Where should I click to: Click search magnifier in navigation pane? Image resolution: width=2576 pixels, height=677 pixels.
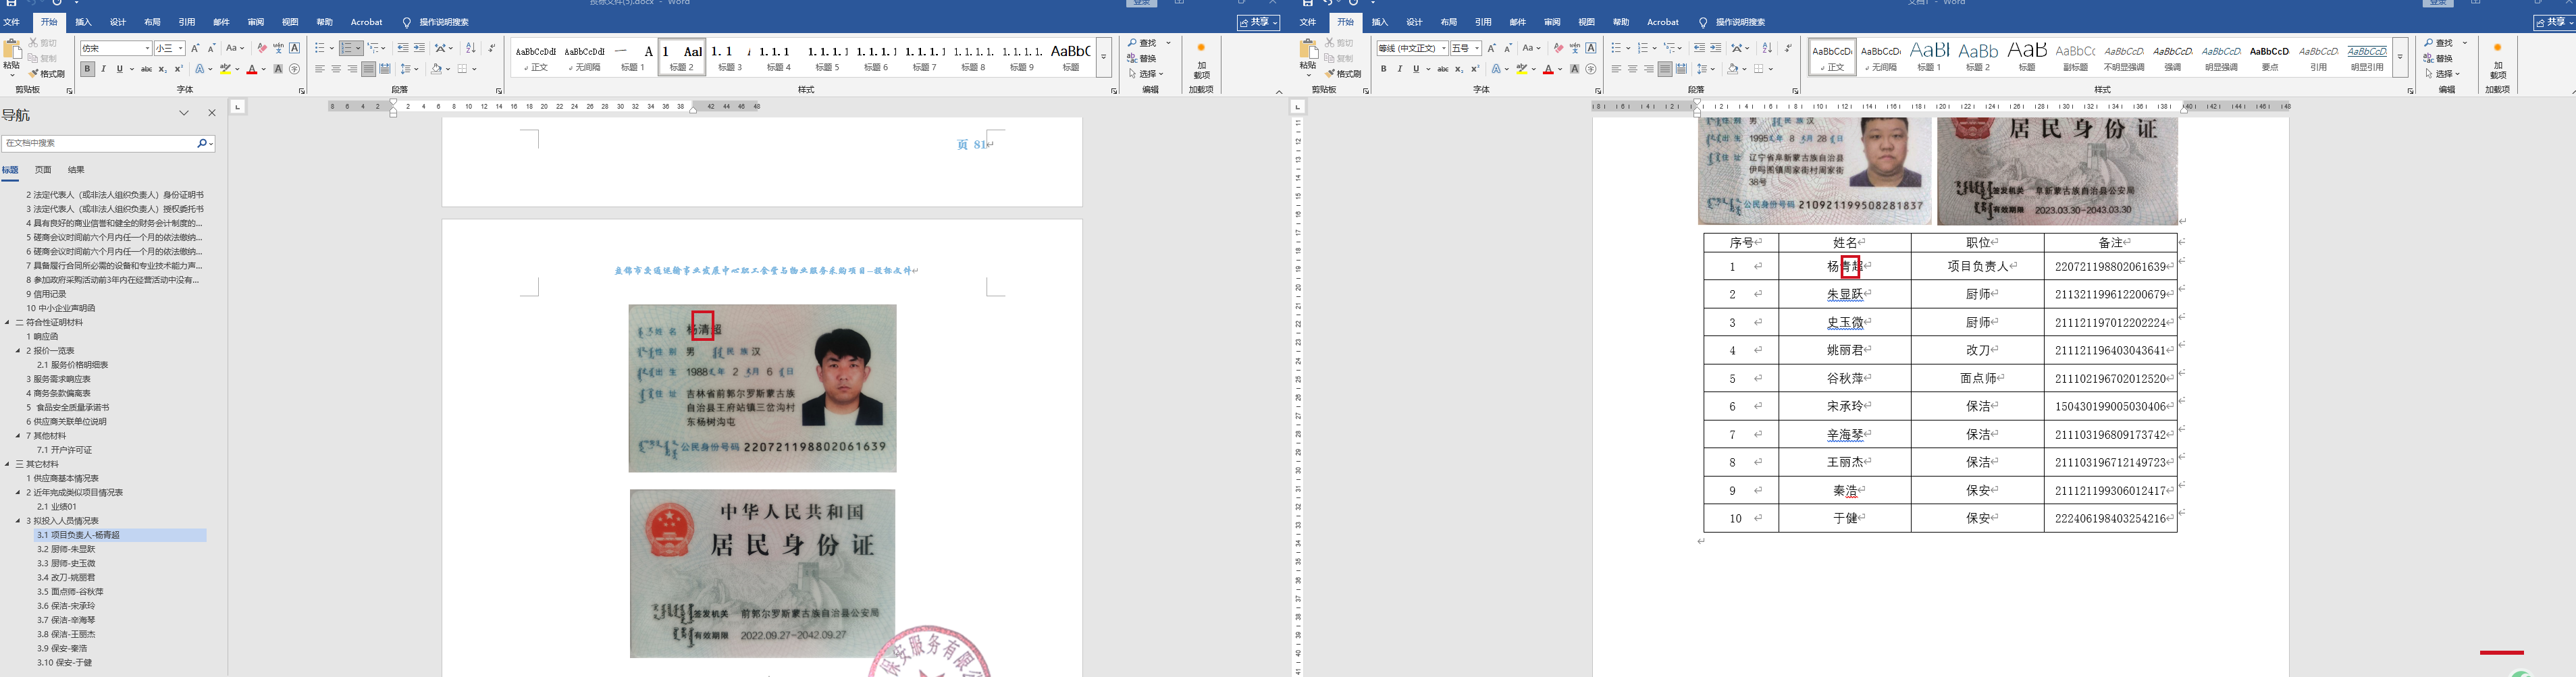202,143
